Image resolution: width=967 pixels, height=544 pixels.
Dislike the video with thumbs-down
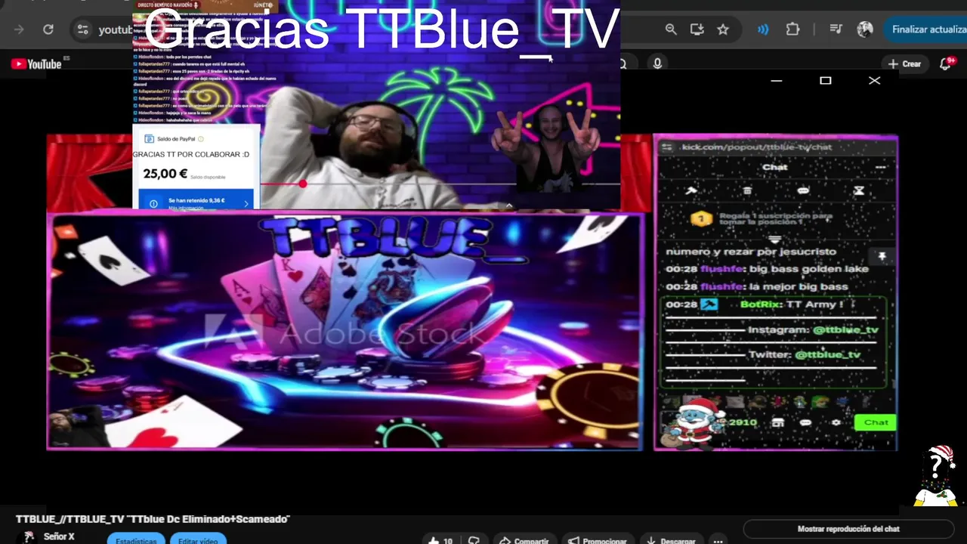coord(474,541)
